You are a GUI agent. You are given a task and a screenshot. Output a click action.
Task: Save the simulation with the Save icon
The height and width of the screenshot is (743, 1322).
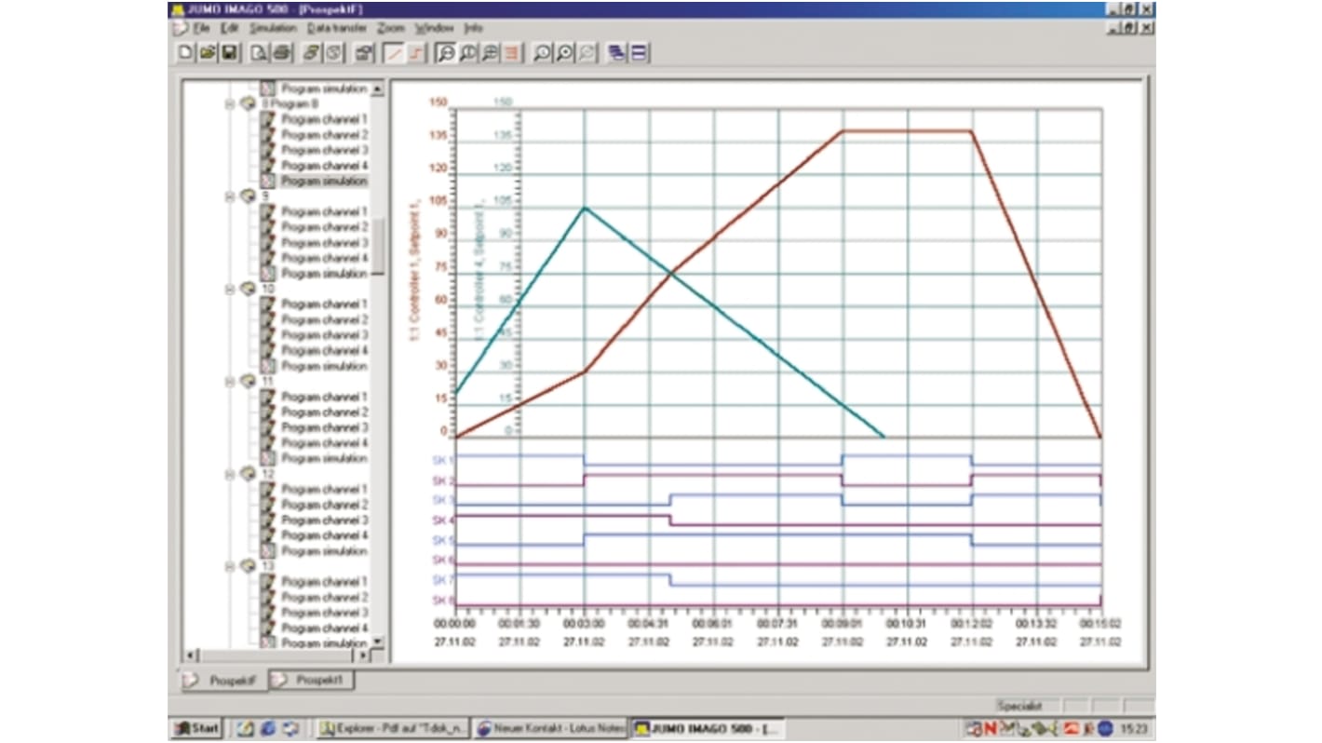[x=231, y=53]
